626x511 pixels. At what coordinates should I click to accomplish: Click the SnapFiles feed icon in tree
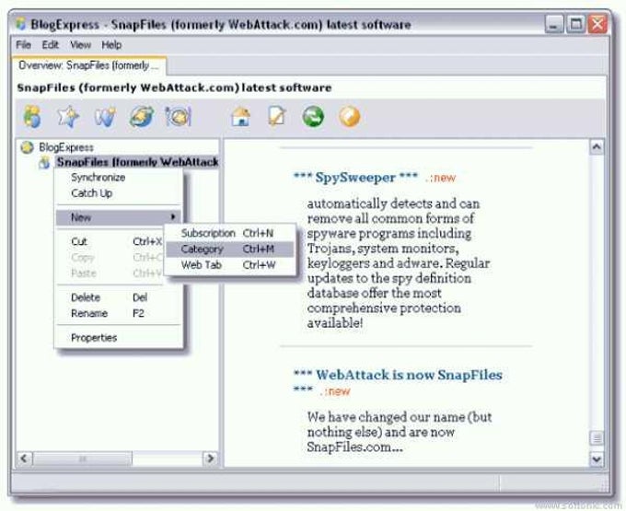[44, 162]
